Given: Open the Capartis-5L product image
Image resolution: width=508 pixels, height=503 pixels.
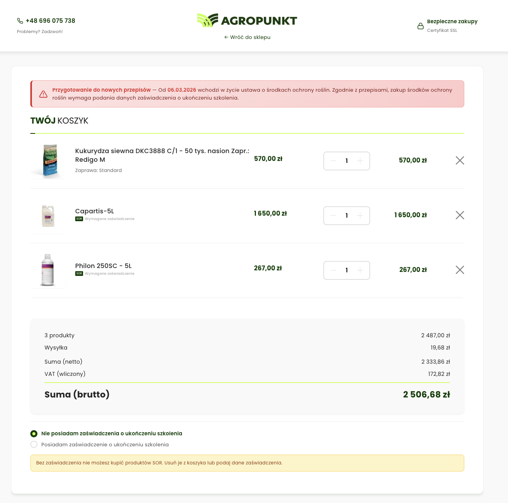Looking at the screenshot, I should [48, 216].
